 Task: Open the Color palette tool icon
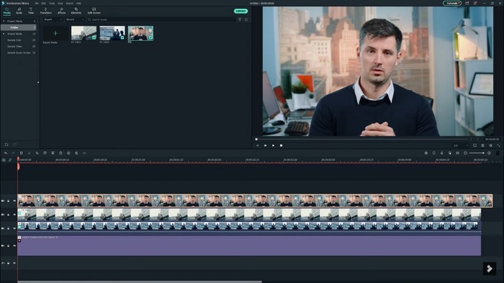[45, 153]
